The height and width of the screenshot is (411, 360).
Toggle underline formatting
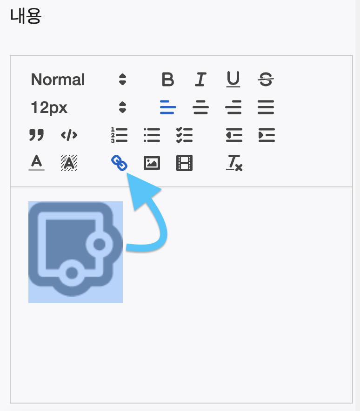(x=233, y=80)
